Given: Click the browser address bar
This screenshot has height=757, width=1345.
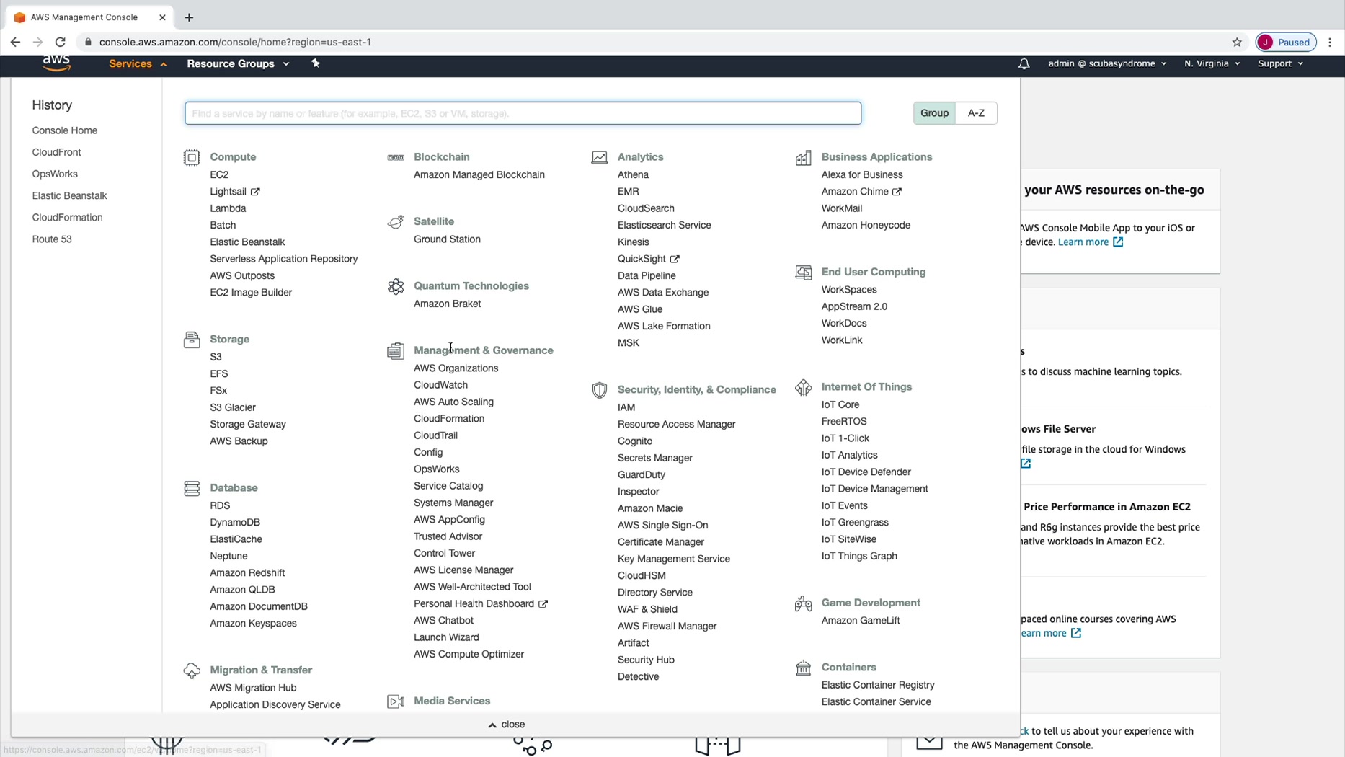Looking at the screenshot, I should tap(649, 42).
